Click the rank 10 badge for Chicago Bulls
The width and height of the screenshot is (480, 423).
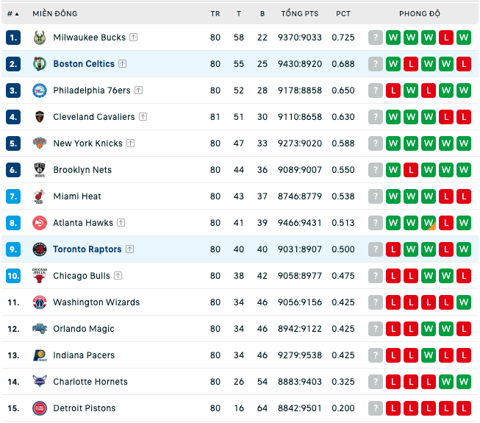coord(13,276)
